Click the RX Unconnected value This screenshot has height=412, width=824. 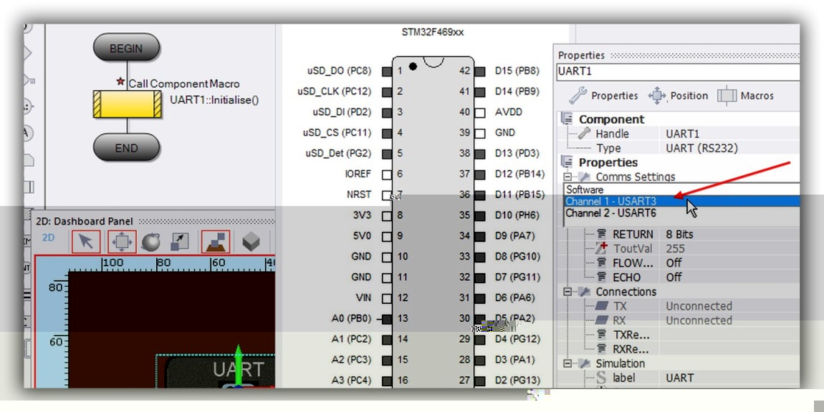(x=731, y=320)
